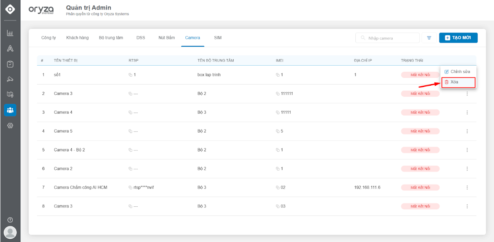Open the map sidebar icon
Viewport: 494px width, 242px height.
[10, 95]
